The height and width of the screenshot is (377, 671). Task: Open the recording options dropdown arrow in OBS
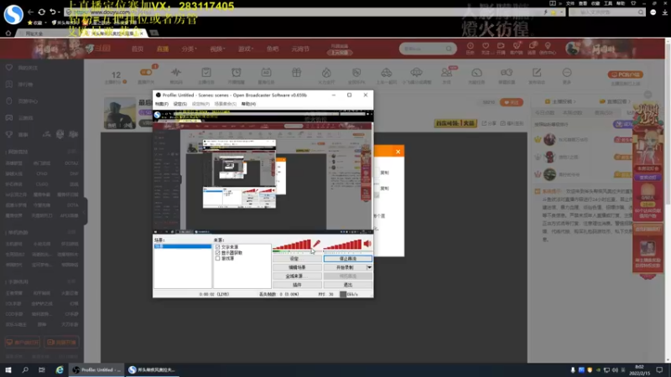[369, 267]
